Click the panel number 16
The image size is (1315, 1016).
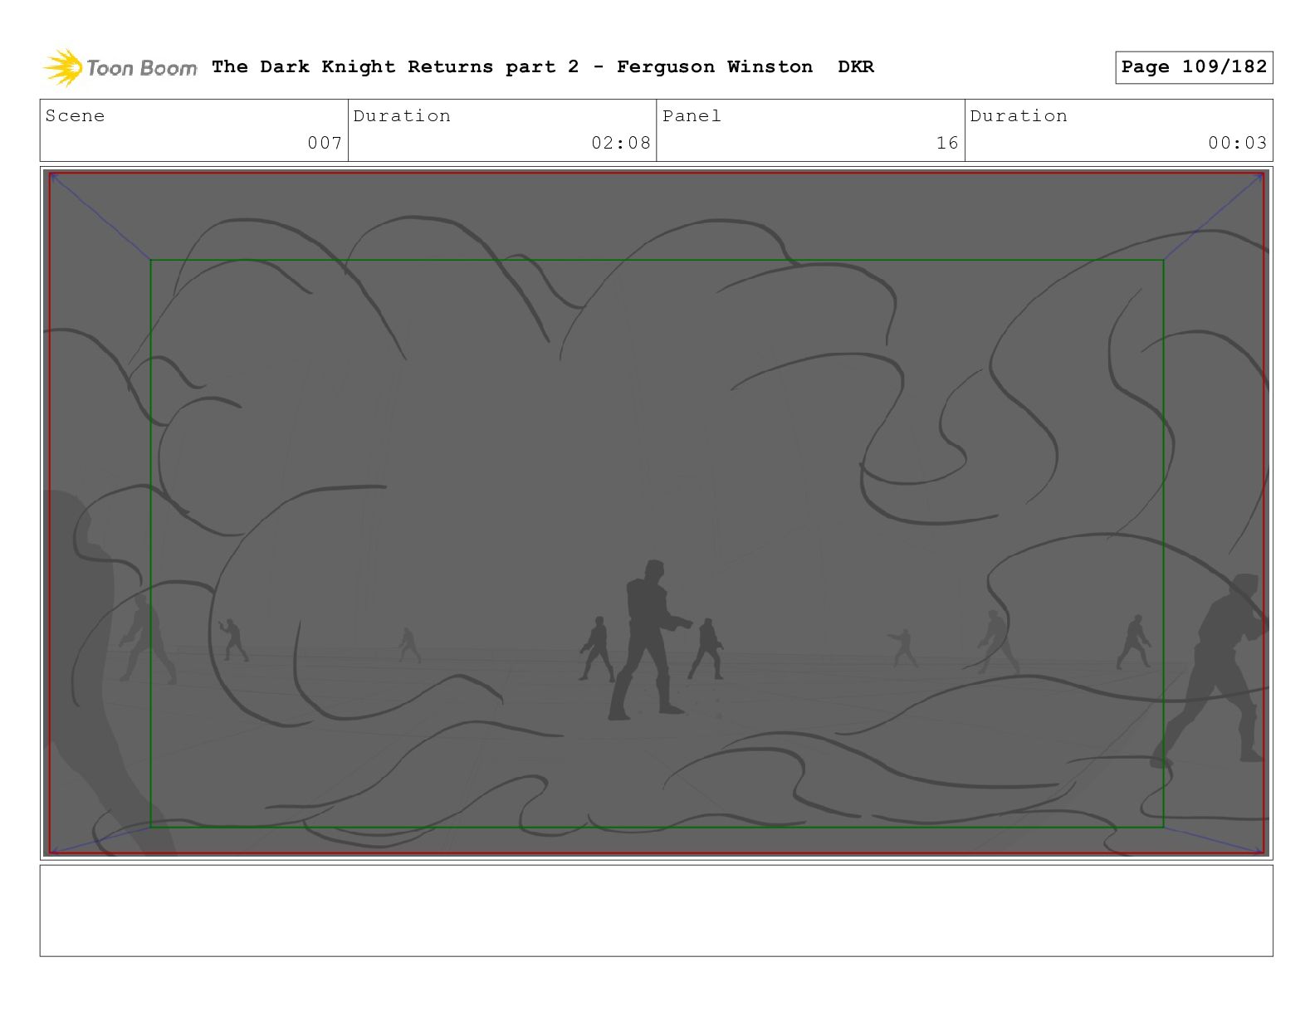click(x=947, y=143)
